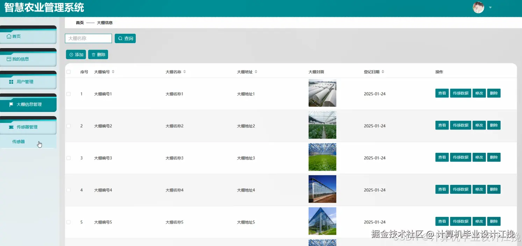Check the checkbox for row 1
Screen dimensions: 522x246
point(69,94)
